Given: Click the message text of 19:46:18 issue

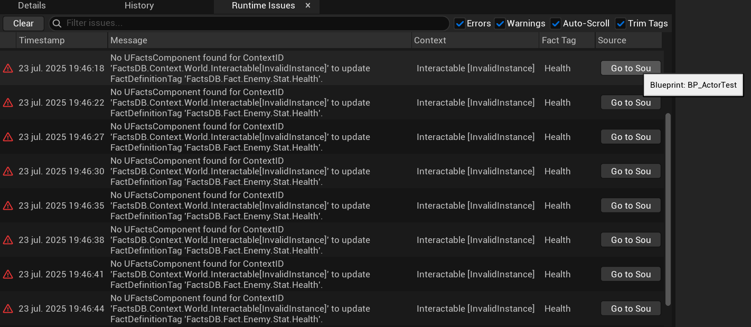Looking at the screenshot, I should [240, 68].
